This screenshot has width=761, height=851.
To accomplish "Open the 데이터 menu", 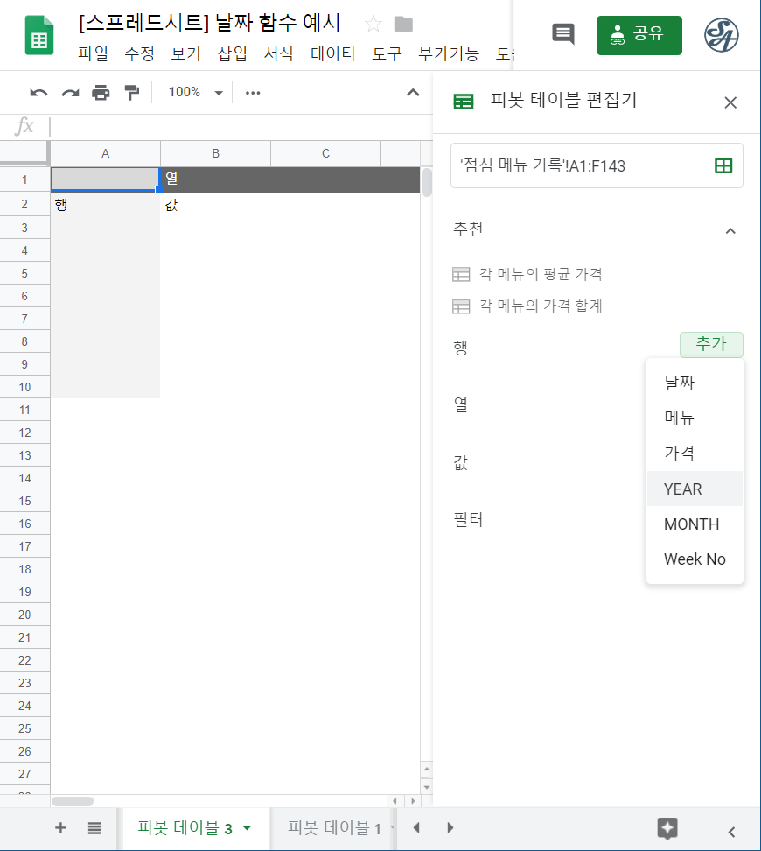I will point(332,54).
